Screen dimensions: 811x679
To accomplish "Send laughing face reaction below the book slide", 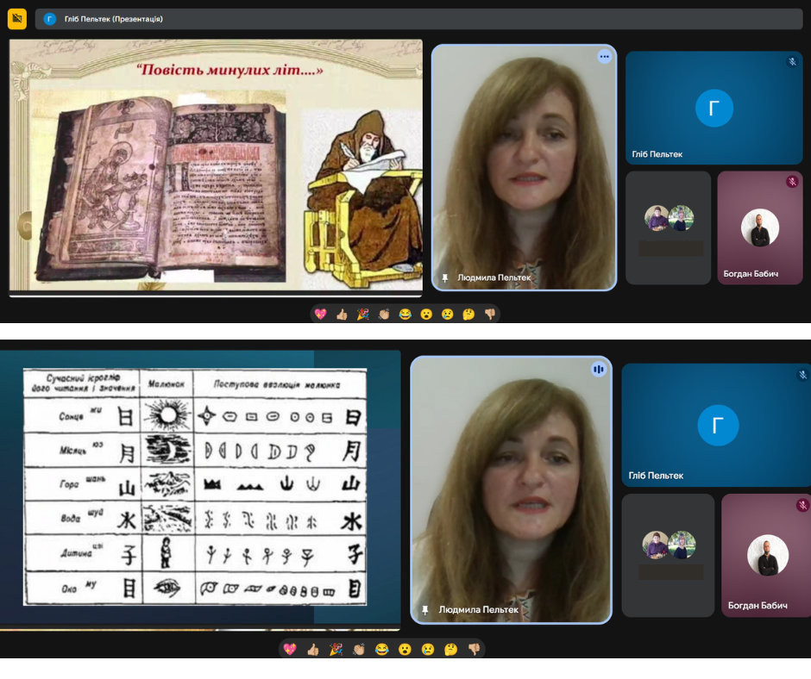I will pos(405,315).
